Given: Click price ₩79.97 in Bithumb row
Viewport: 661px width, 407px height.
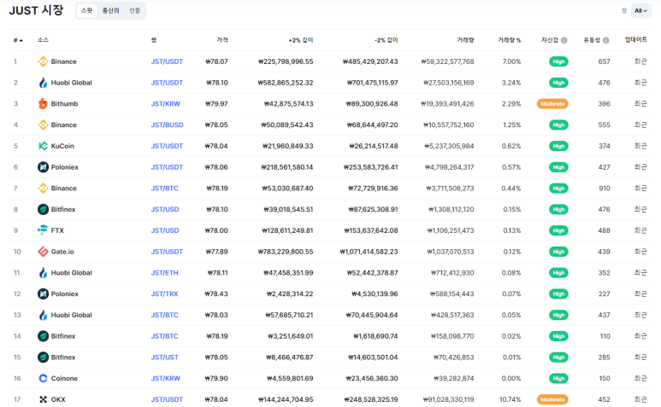Looking at the screenshot, I should point(216,104).
